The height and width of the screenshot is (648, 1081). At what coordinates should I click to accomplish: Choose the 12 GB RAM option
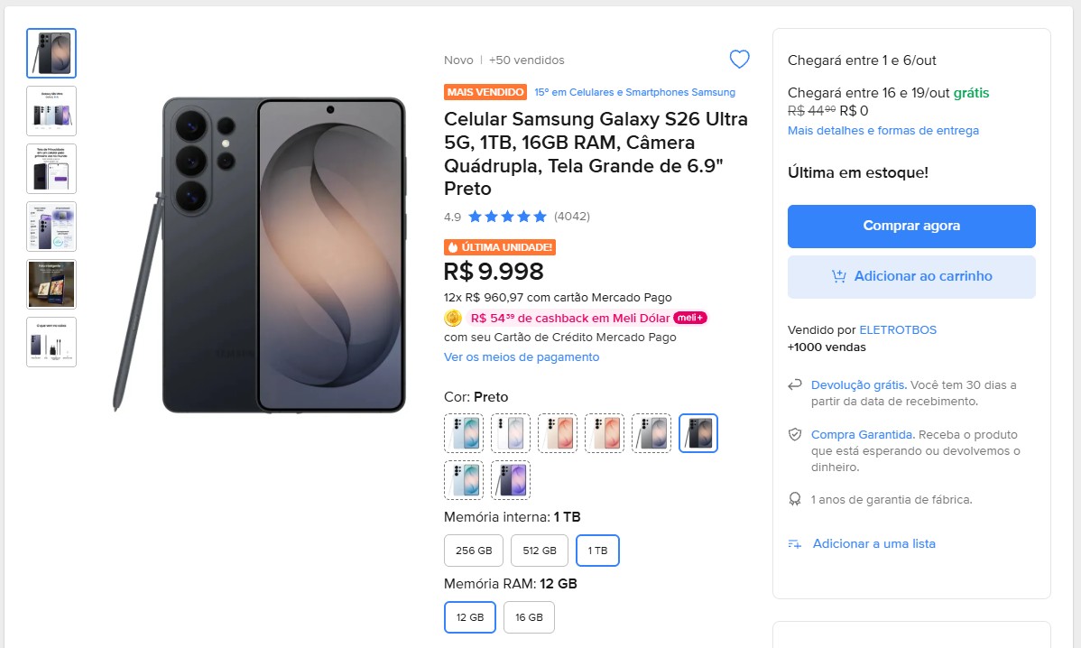coord(470,617)
